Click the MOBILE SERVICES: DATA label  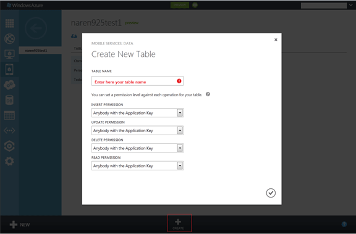[112, 43]
